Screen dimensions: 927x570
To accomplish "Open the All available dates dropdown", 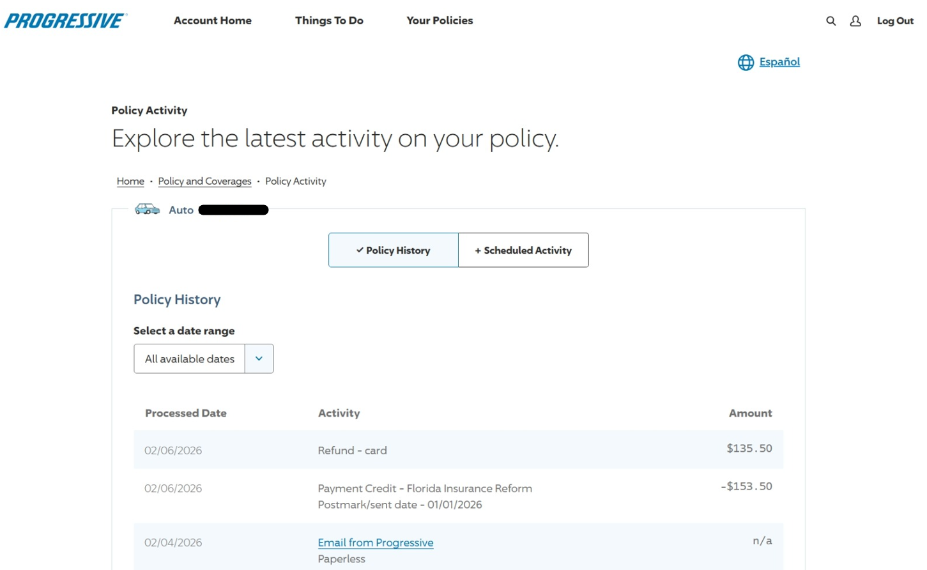I will 190,359.
